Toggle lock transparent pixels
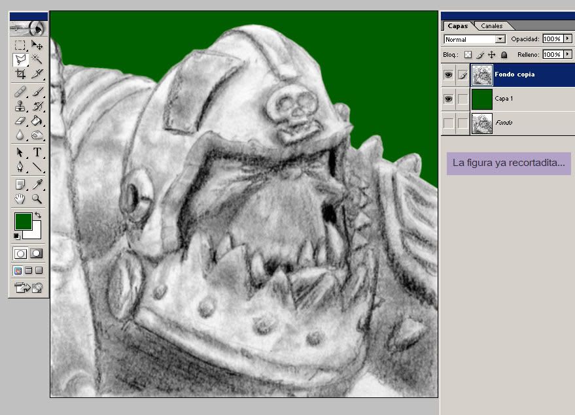This screenshot has width=575, height=415. coord(468,55)
